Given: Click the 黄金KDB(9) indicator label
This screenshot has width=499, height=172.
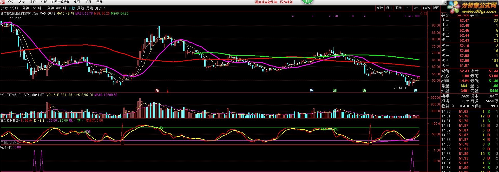Looking at the screenshot, I should click(10, 121).
